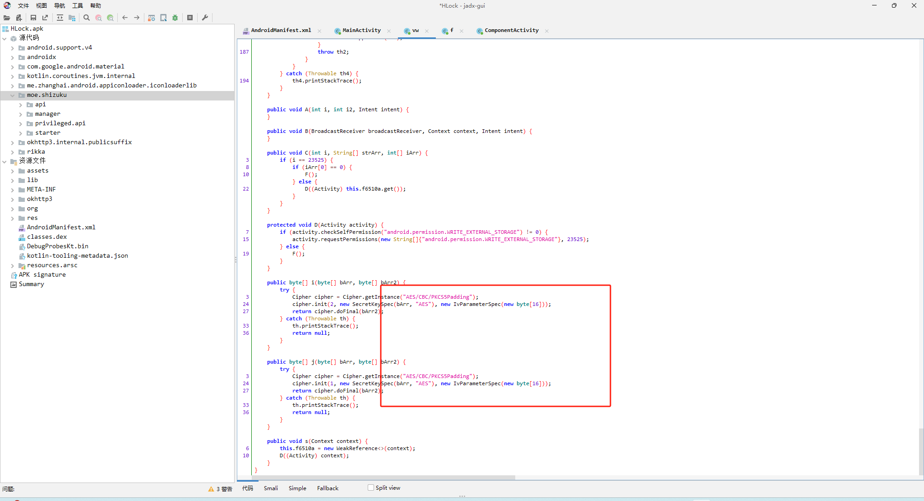The height and width of the screenshot is (501, 924).
Task: Click the green class search icon
Action: [x=110, y=18]
